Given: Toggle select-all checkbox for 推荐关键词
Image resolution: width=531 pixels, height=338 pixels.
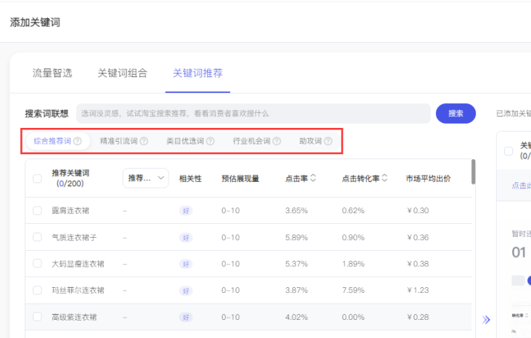Looking at the screenshot, I should pos(37,178).
